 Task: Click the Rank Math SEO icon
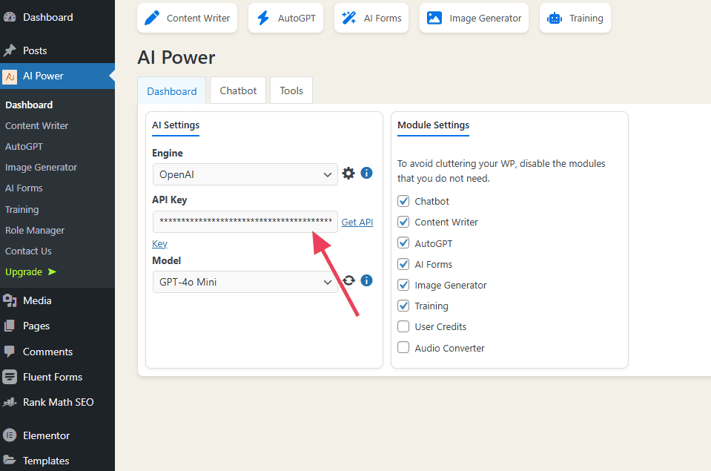pos(10,402)
